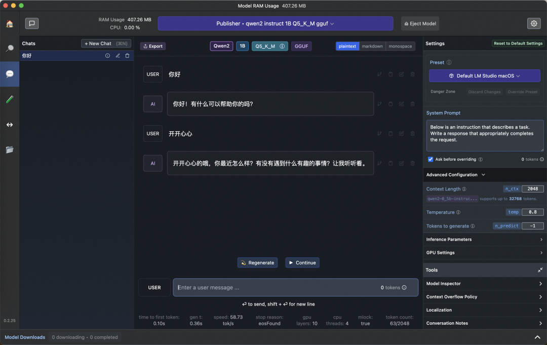
Task: Collapse the Tools section with the arrows icon
Action: [540, 270]
